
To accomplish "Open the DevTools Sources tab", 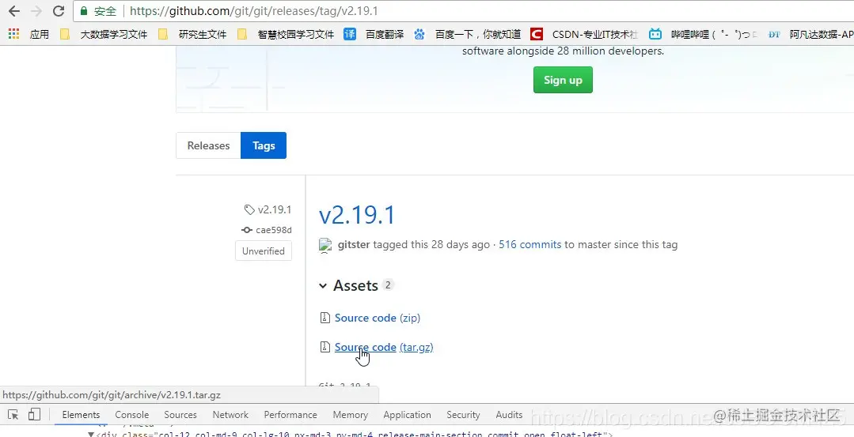I will click(180, 415).
